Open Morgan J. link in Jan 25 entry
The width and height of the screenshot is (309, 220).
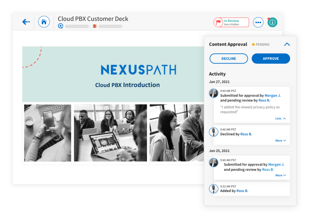click(x=276, y=165)
